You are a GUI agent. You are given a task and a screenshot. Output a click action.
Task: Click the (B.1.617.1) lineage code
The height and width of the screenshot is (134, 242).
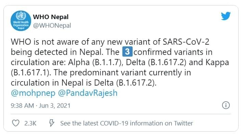[31, 73]
